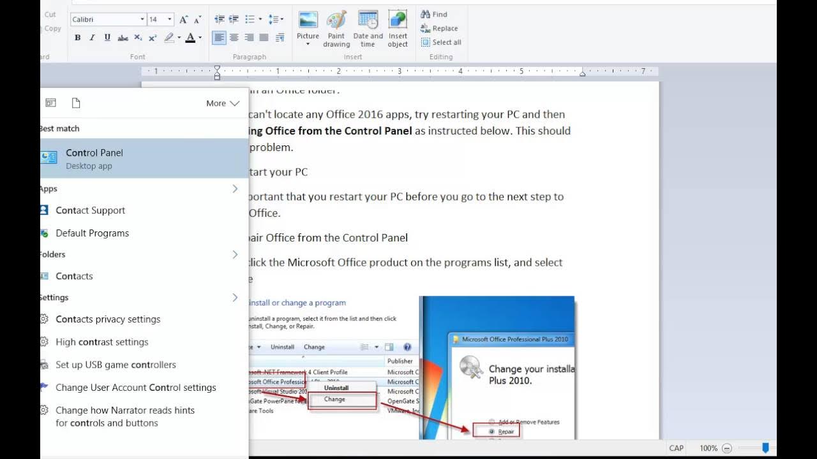The height and width of the screenshot is (459, 817).
Task: Expand the Settings results chevron
Action: click(235, 298)
